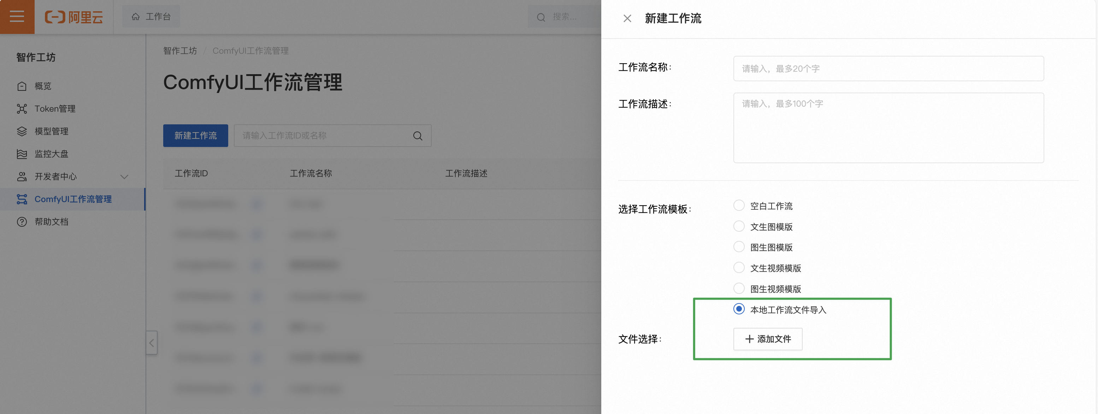Click the 帮助文档 question mark icon

22,222
